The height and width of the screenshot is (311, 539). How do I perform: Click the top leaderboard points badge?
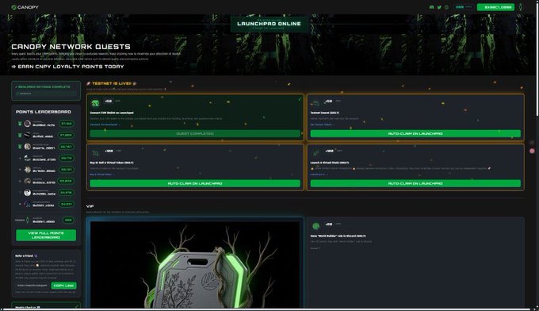point(67,124)
